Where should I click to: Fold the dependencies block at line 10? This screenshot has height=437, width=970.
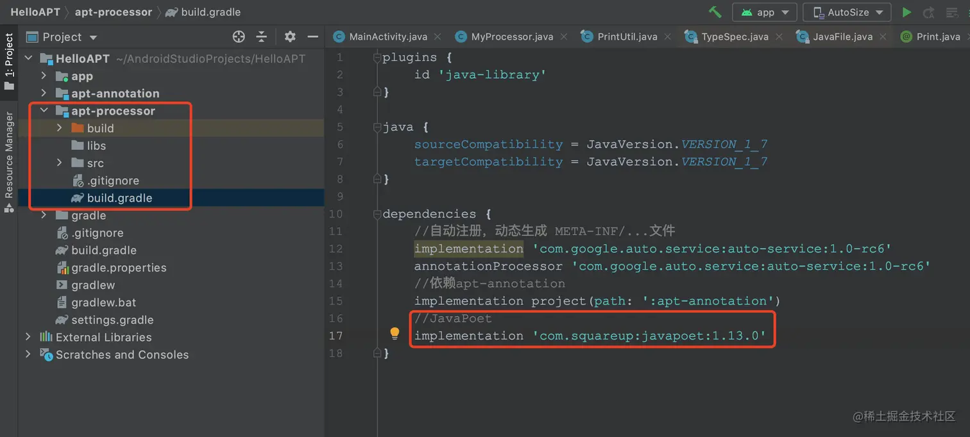pyautogui.click(x=377, y=214)
